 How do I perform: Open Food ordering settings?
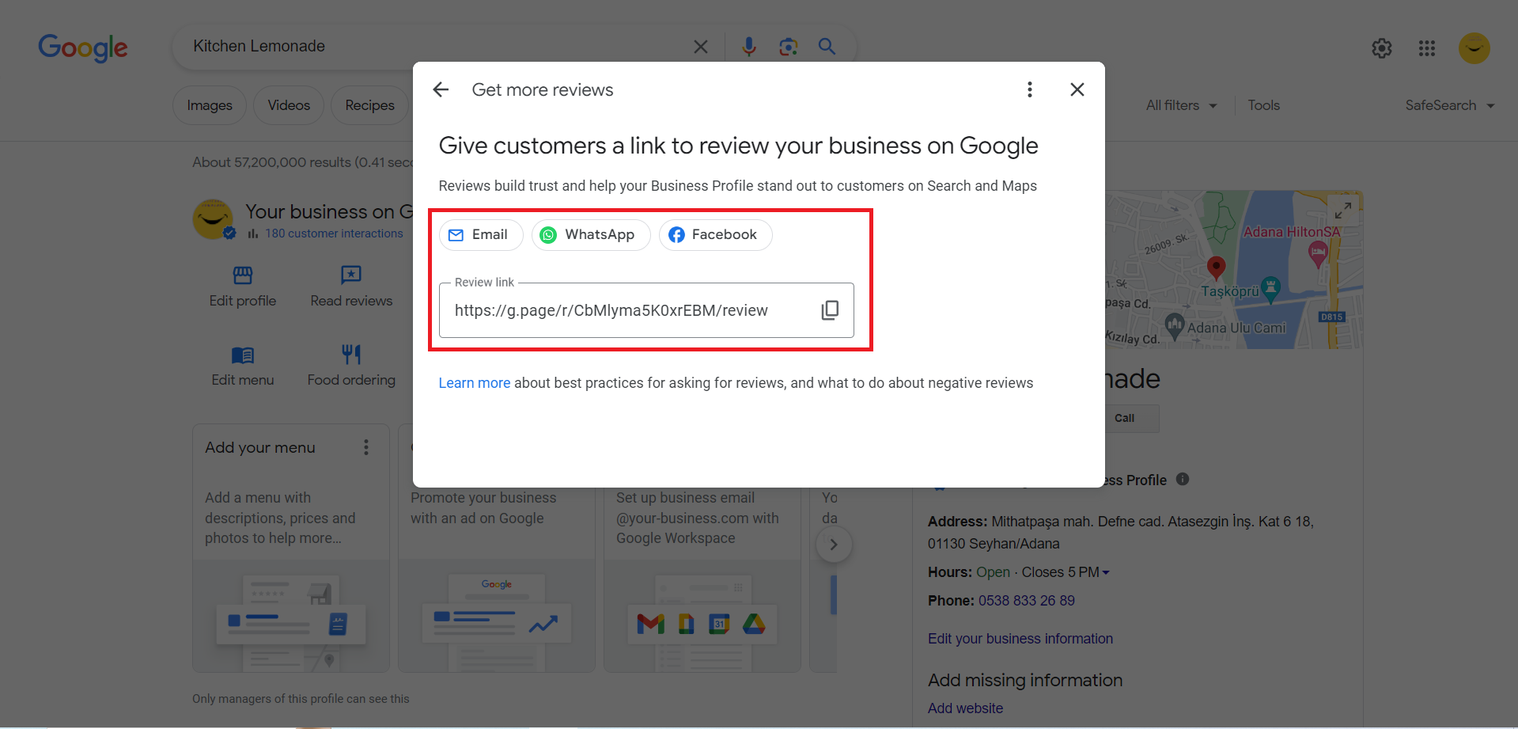click(x=350, y=355)
